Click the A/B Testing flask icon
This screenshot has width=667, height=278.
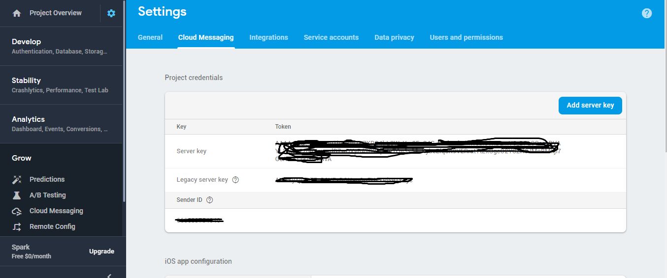17,195
